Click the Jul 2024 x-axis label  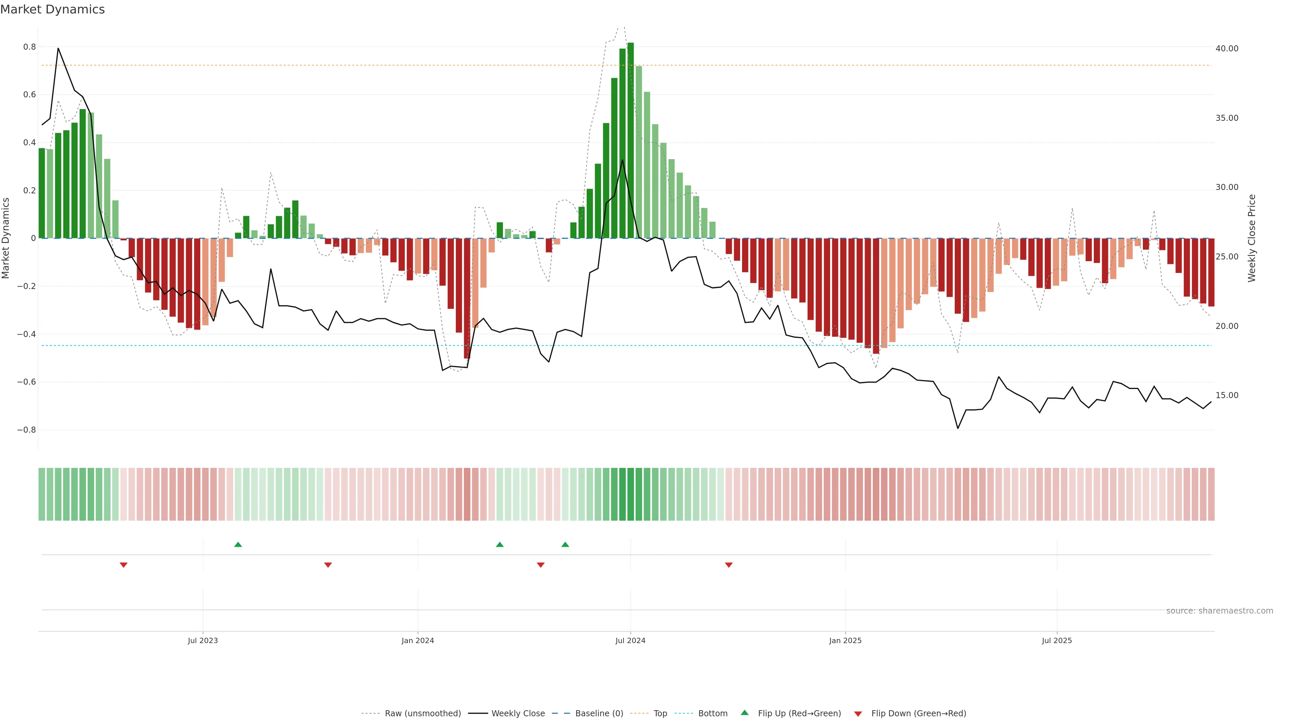pyautogui.click(x=630, y=640)
